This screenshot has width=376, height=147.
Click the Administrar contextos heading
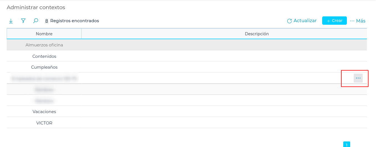tap(36, 8)
